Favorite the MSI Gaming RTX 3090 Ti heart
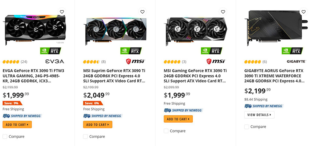 click(x=223, y=12)
